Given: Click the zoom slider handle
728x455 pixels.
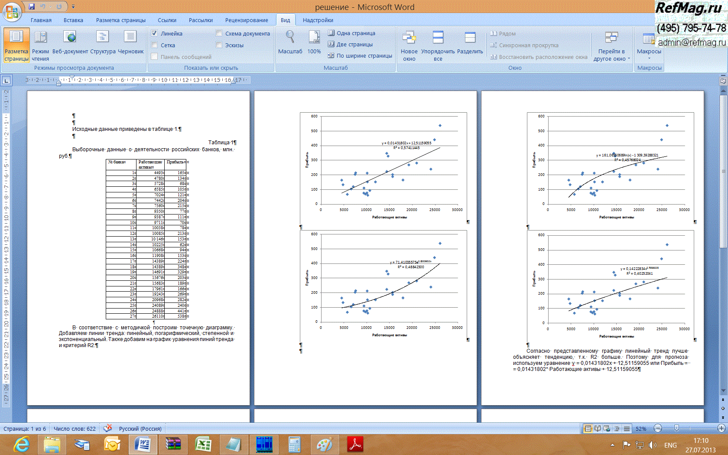Looking at the screenshot, I should coord(676,428).
